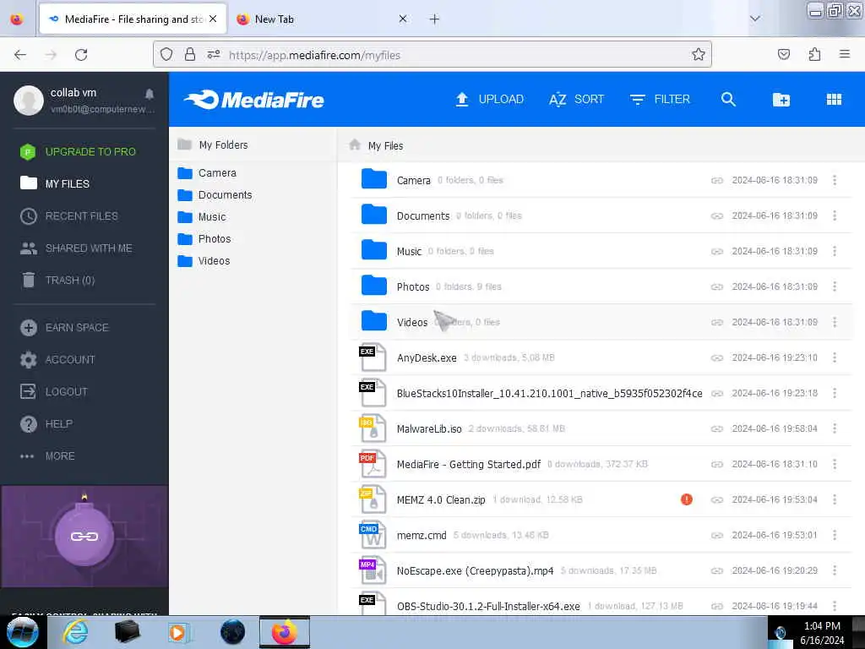Click the purple share link promo graphic

(x=84, y=537)
